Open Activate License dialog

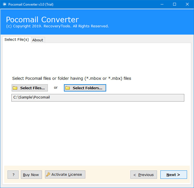[x=65, y=174]
